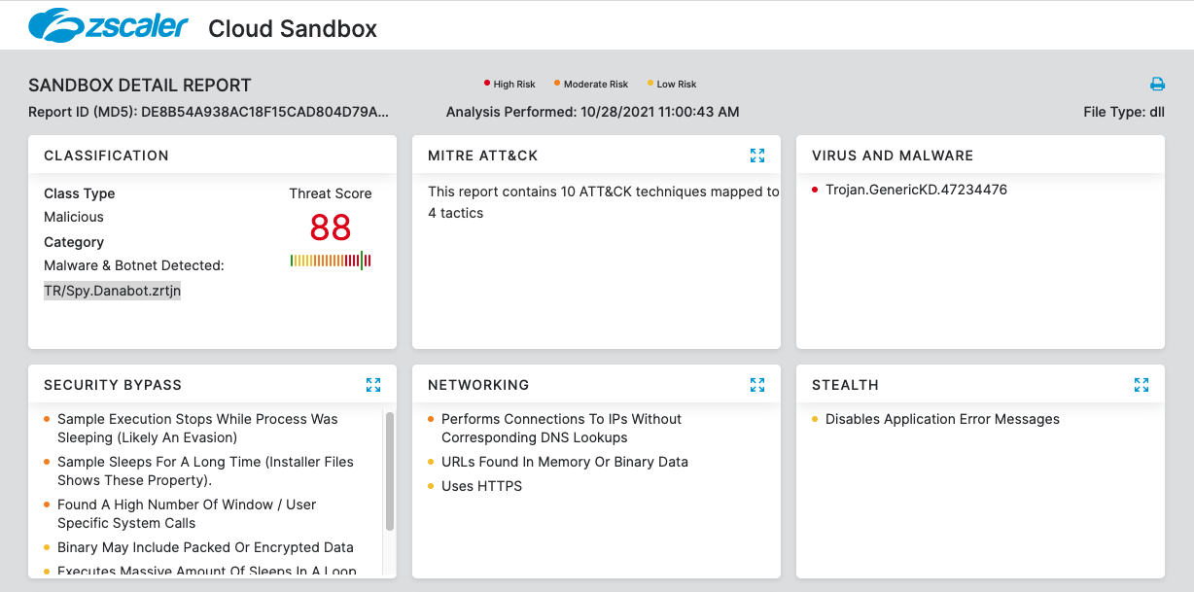Click the TR/Spy.Danabot.zrtjn malware name

click(113, 291)
